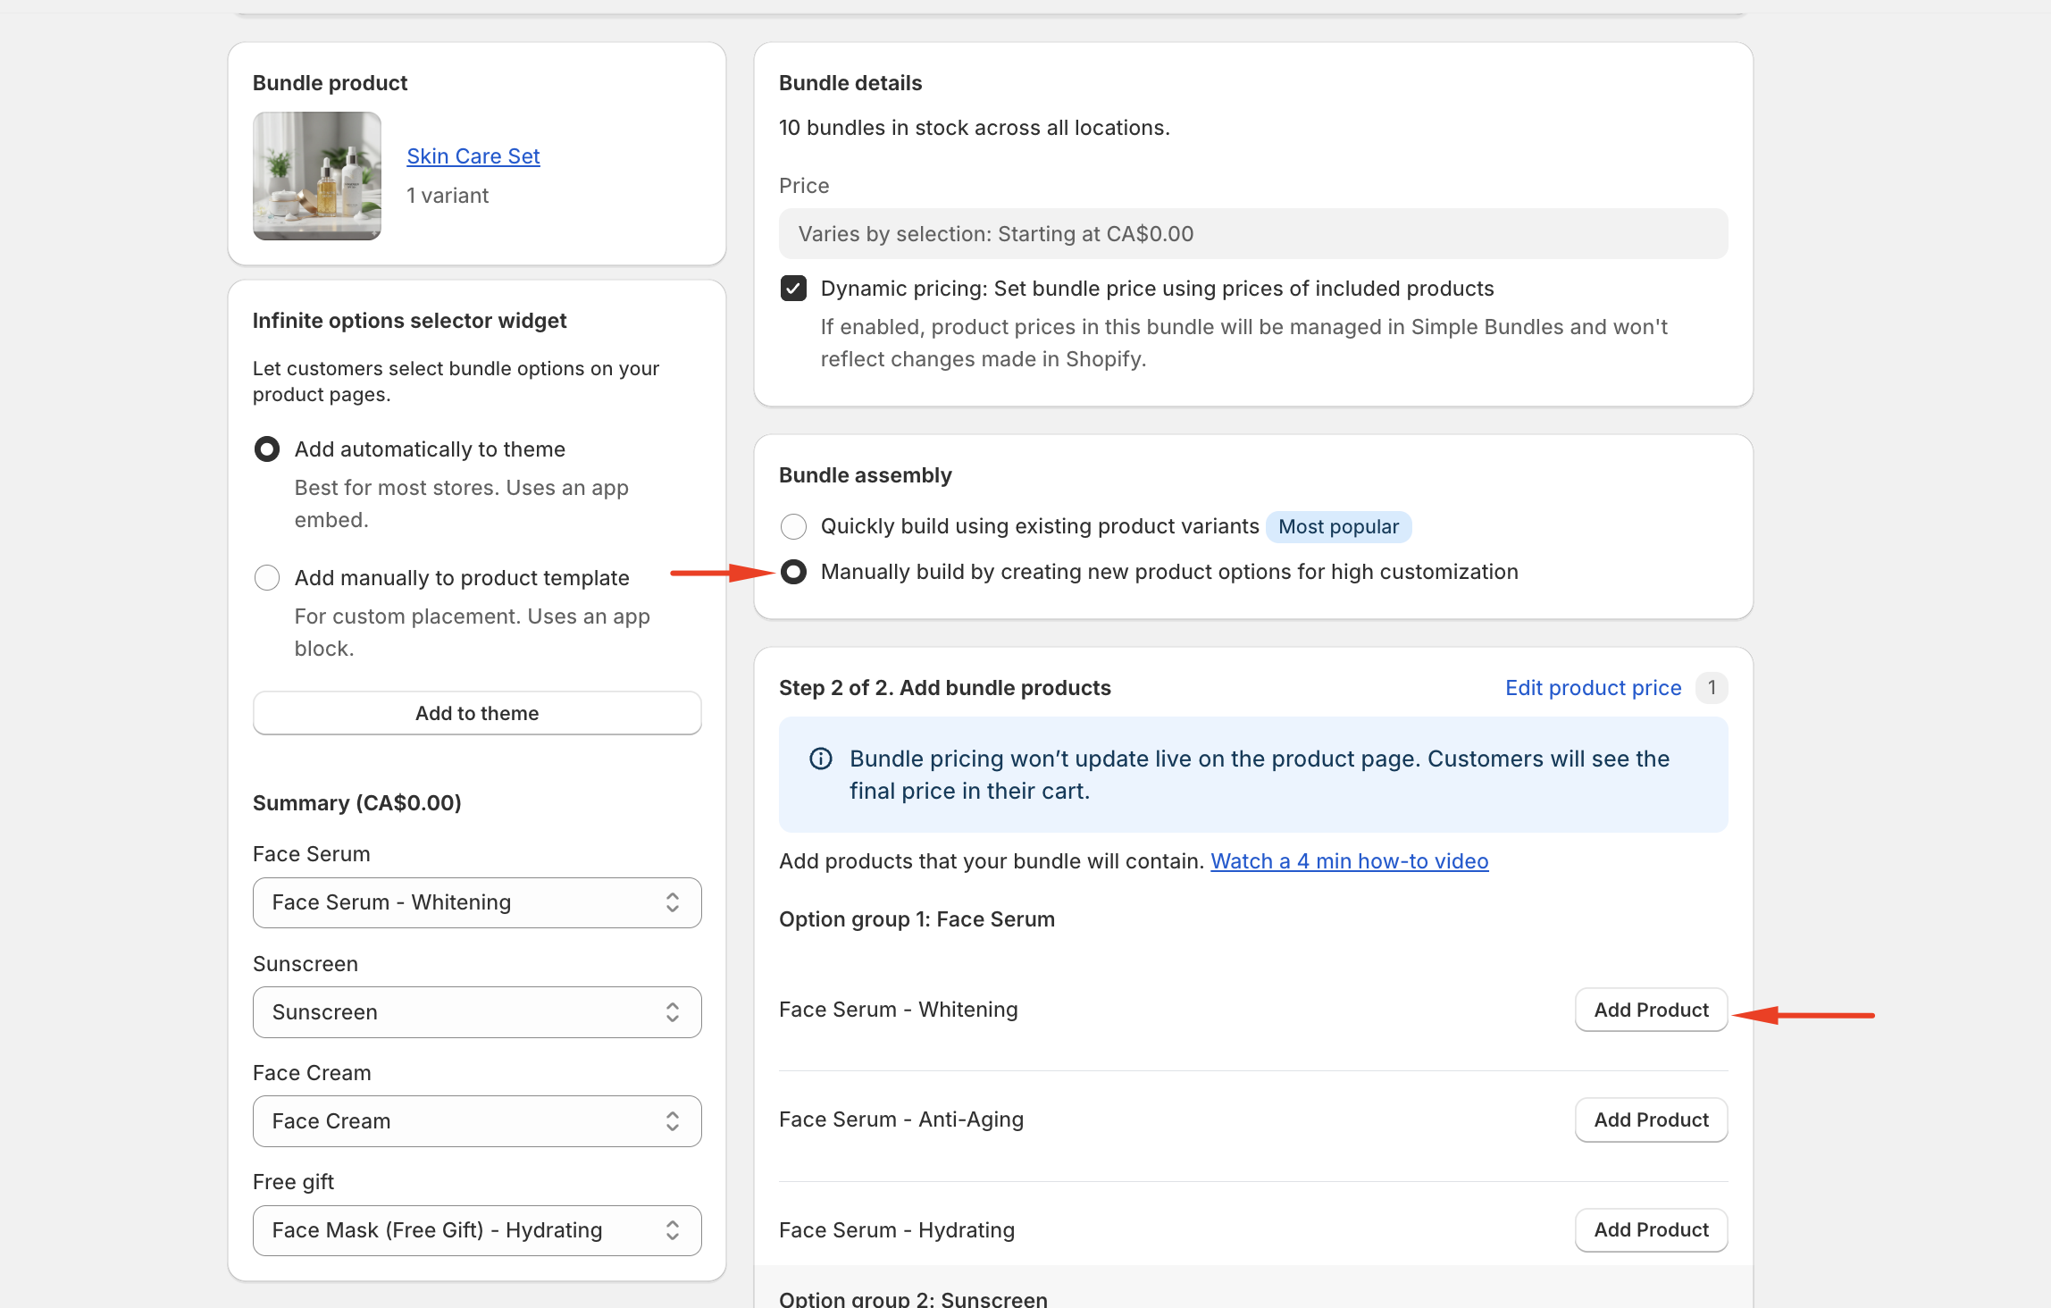Click the info icon in pricing banner
2051x1308 pixels.
click(x=820, y=759)
